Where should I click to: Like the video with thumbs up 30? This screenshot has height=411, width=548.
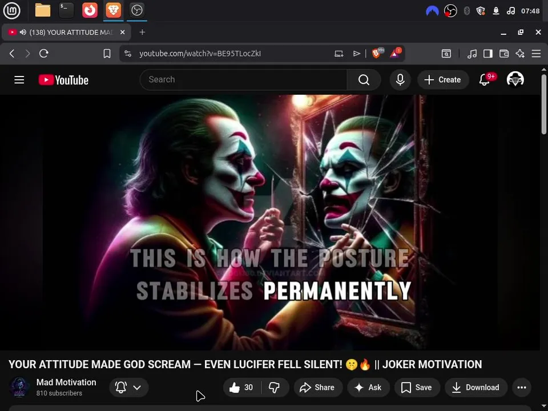242,387
